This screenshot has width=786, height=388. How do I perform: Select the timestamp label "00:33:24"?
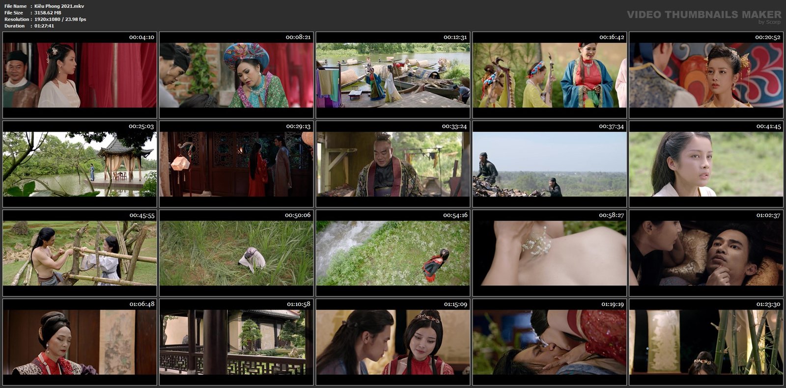pyautogui.click(x=454, y=126)
